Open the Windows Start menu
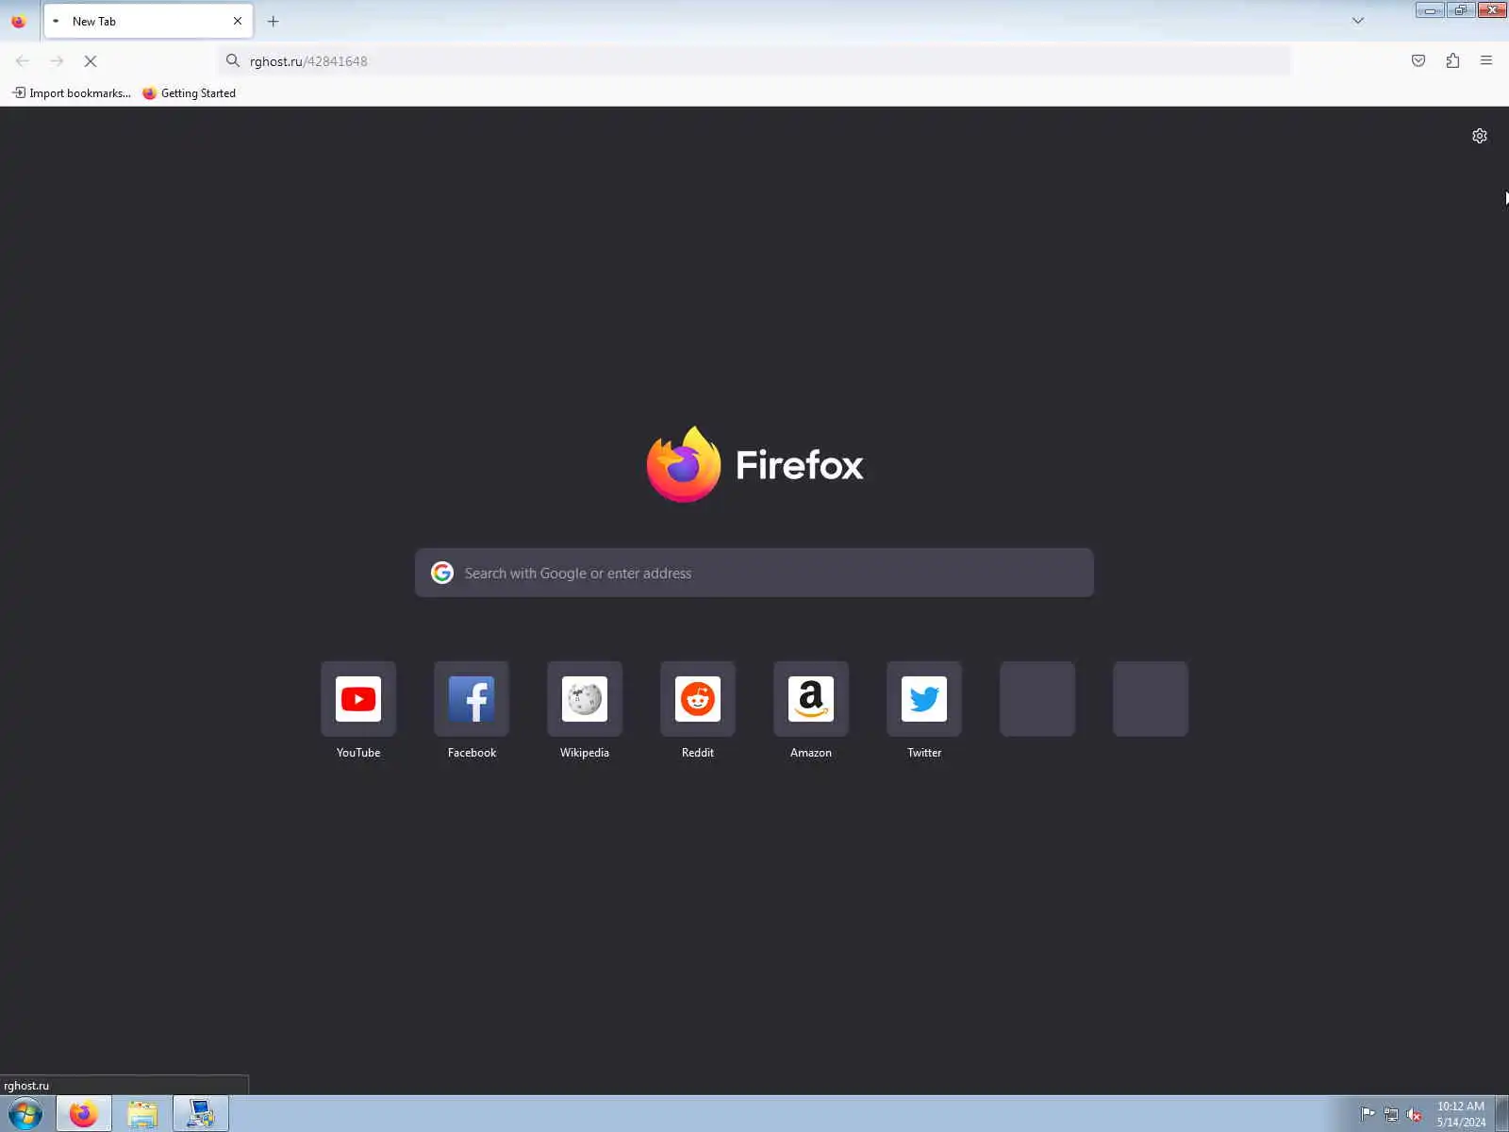Viewport: 1509px width, 1132px height. coord(25,1114)
